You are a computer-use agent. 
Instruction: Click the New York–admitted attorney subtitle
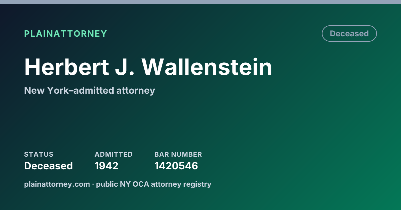point(90,90)
